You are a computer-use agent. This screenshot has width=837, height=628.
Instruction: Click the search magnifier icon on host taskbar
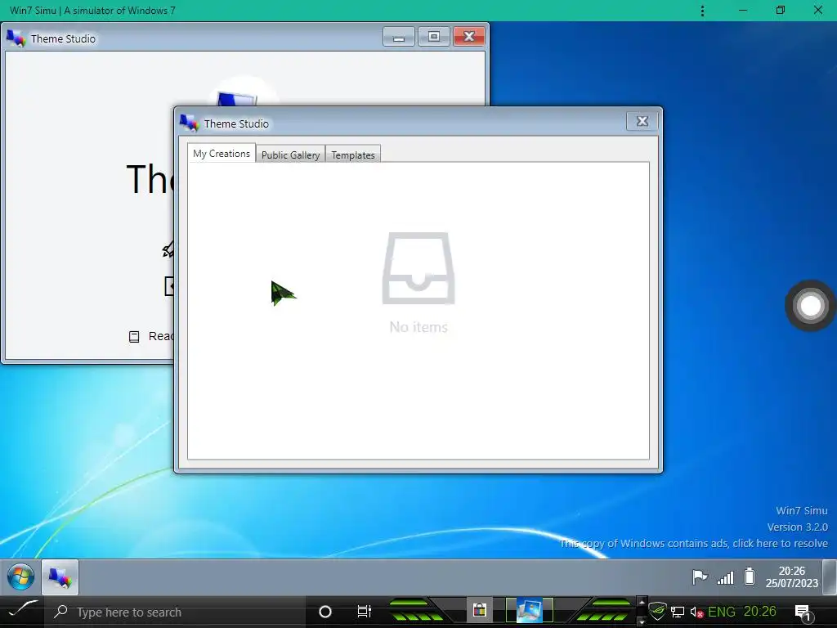pos(60,612)
